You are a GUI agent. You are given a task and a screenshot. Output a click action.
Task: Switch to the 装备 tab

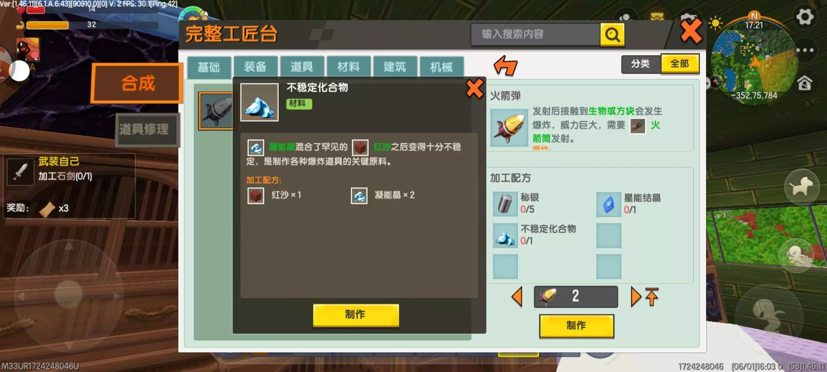click(255, 67)
